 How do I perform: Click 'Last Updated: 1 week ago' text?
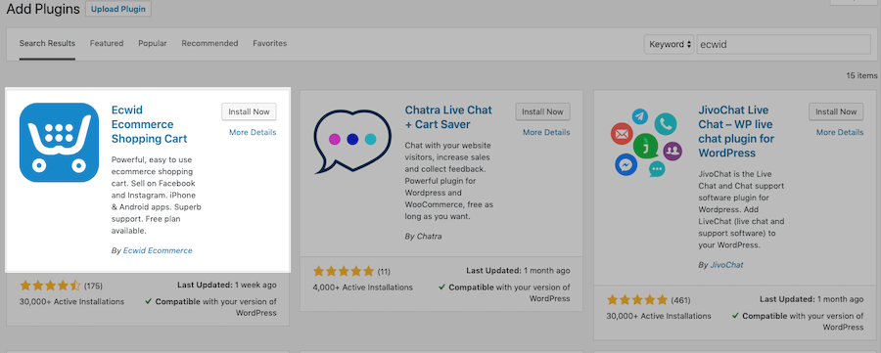click(x=227, y=285)
